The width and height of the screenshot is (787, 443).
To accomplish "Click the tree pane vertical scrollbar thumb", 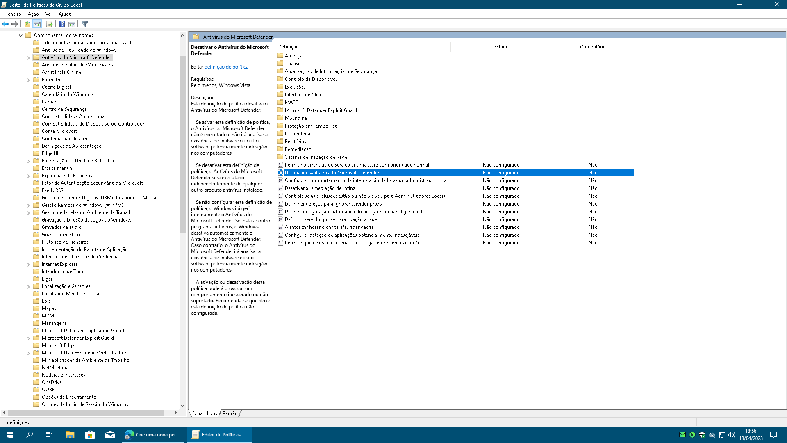I will click(x=182, y=144).
